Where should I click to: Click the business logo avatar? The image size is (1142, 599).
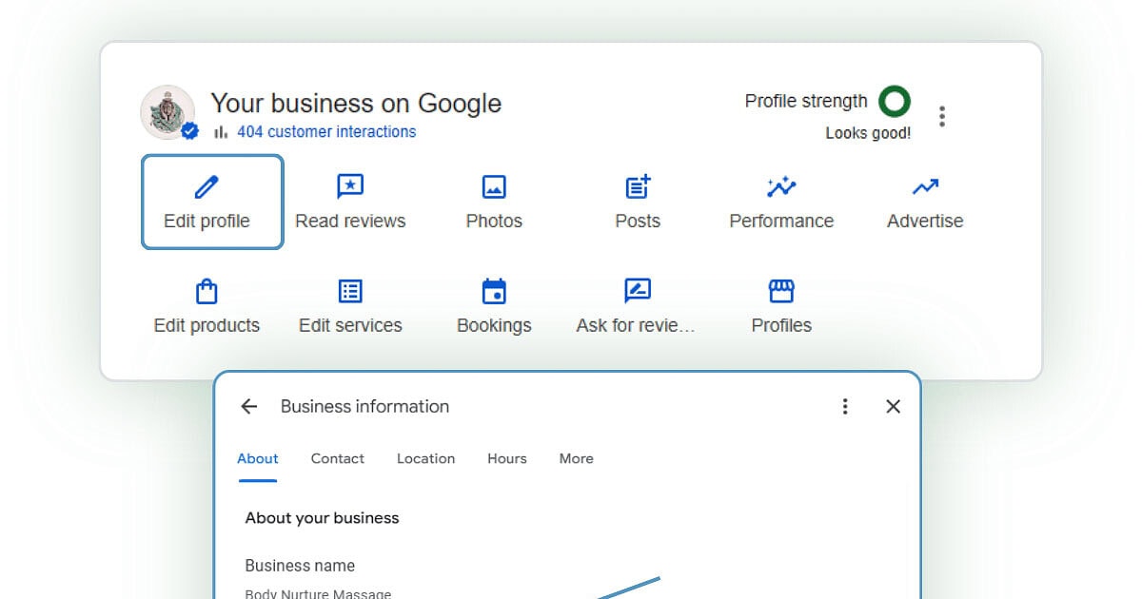click(167, 112)
